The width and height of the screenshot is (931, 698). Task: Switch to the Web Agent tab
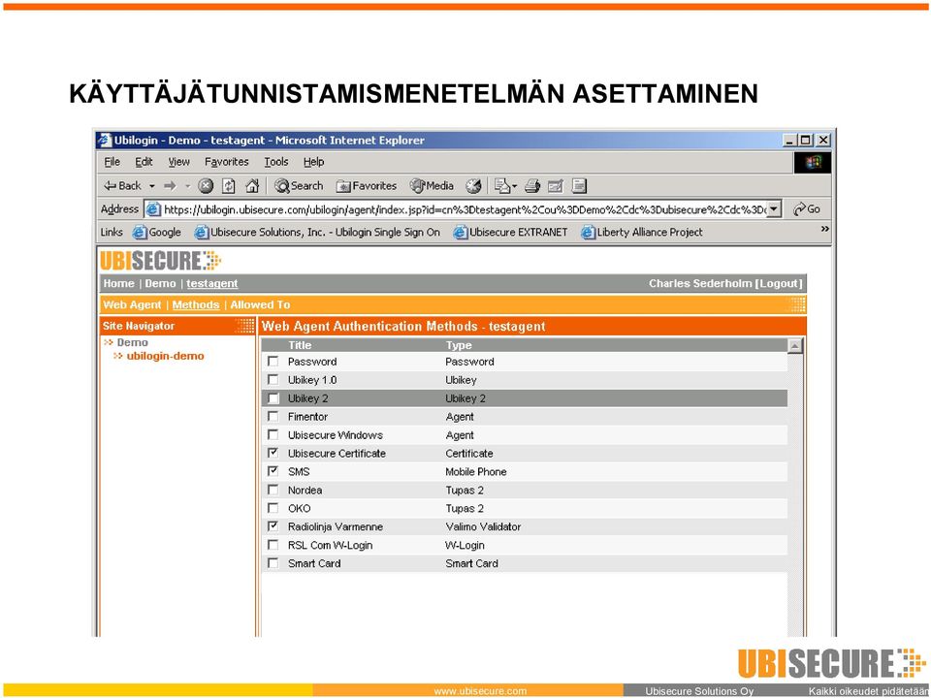tap(132, 304)
